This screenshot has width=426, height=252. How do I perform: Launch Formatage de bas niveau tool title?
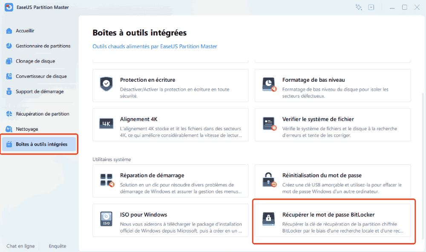[x=314, y=80]
